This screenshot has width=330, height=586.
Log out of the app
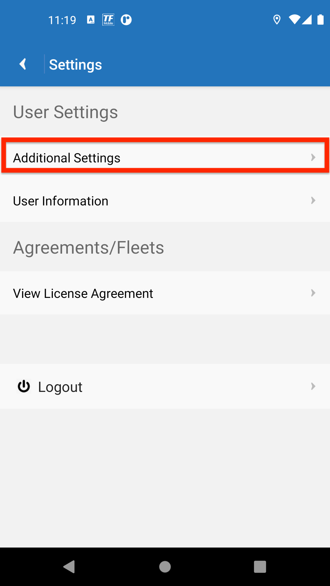click(x=60, y=387)
